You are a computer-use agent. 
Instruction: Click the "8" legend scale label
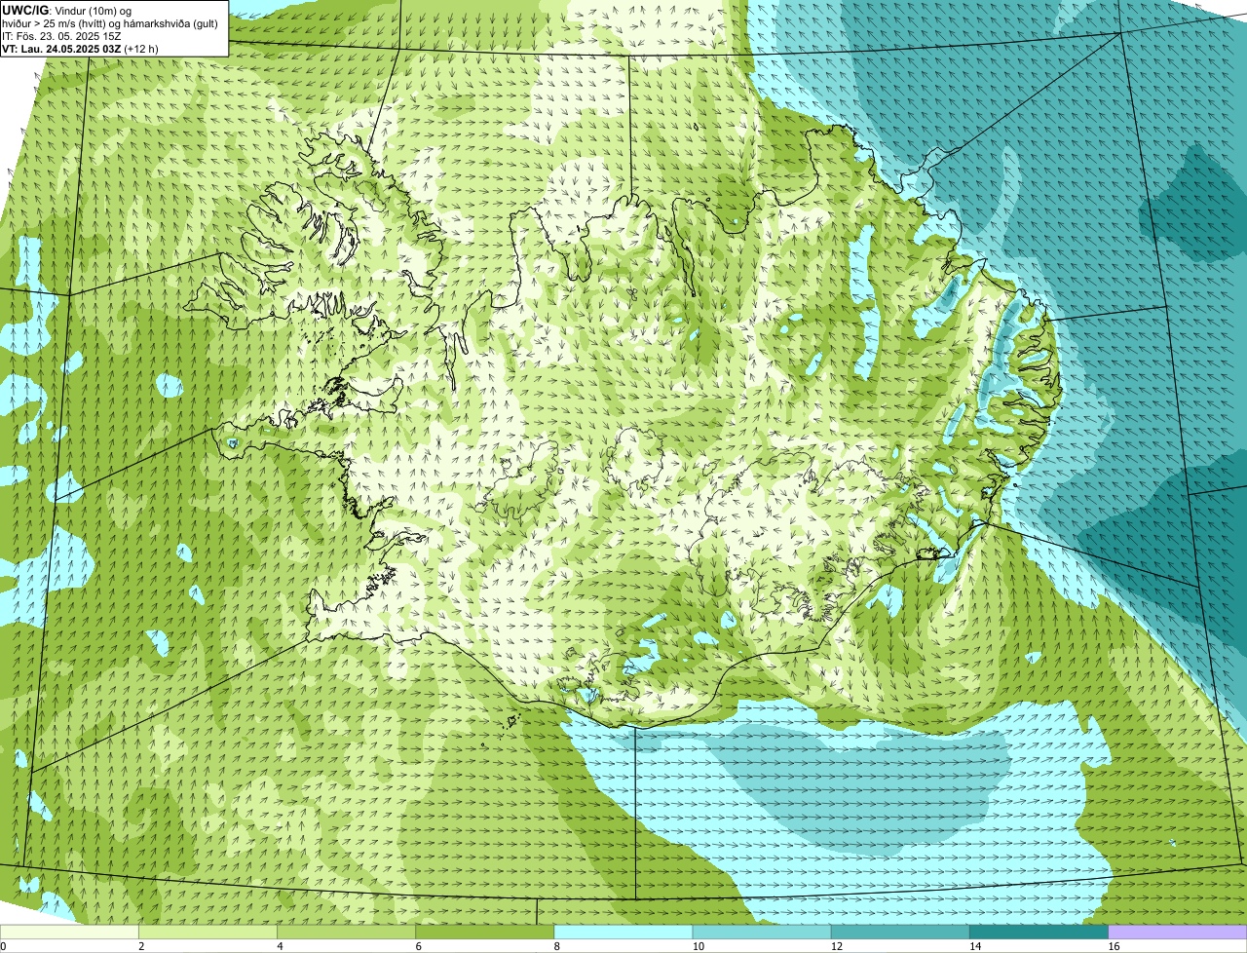click(x=557, y=946)
